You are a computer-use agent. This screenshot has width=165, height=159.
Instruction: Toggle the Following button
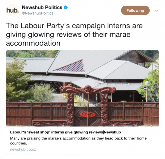point(135,10)
